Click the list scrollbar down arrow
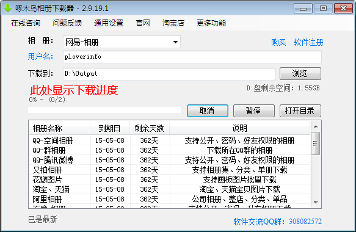The height and width of the screenshot is (232, 356). 316,202
